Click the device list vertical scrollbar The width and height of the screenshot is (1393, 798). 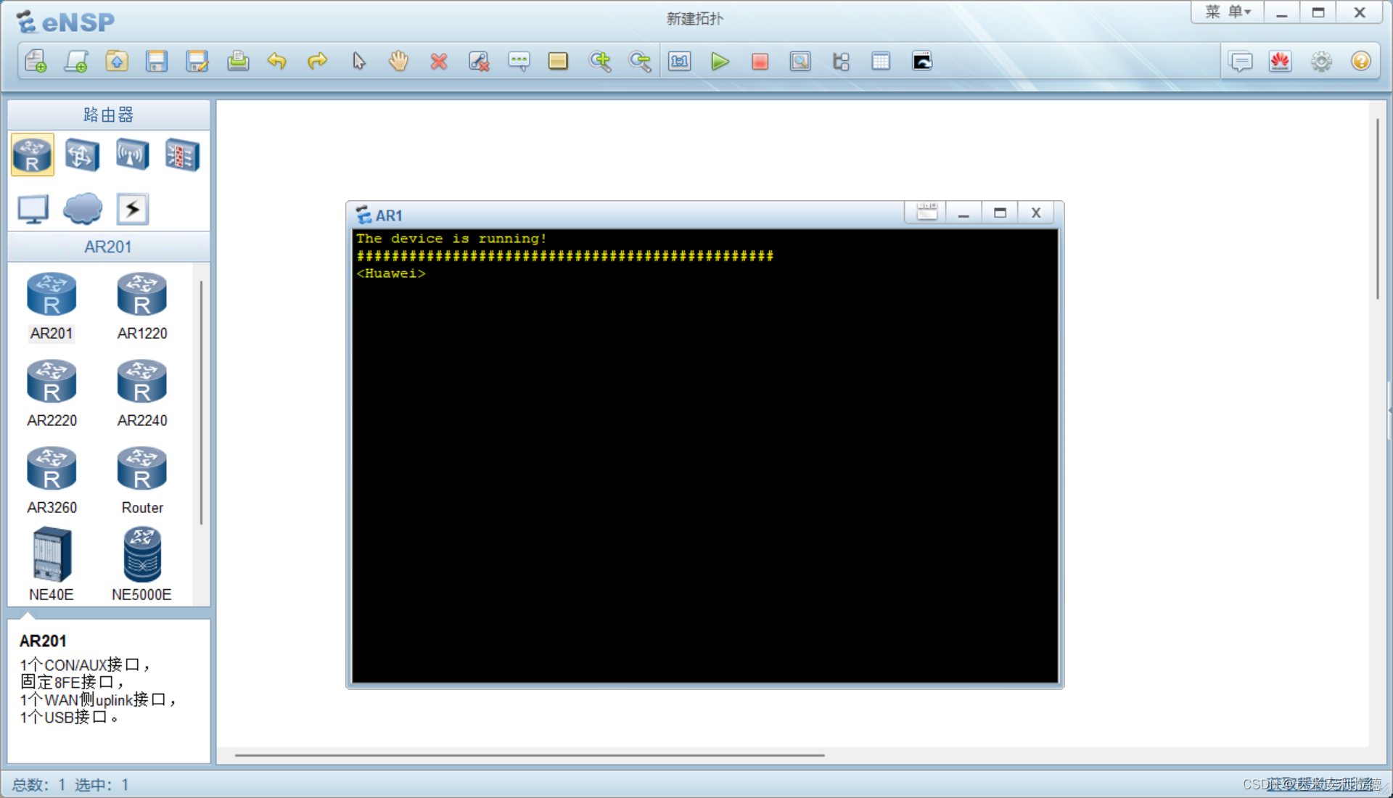[x=201, y=403]
